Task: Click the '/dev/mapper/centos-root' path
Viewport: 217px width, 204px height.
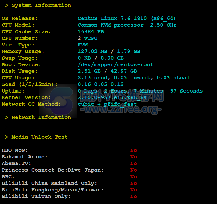Action: (116, 65)
